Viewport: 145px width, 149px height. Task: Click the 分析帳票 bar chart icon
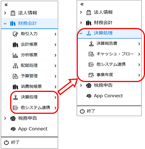15,55
